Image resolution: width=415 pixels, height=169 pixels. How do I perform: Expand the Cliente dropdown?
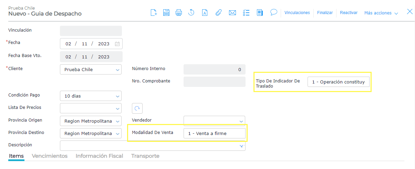(x=117, y=70)
